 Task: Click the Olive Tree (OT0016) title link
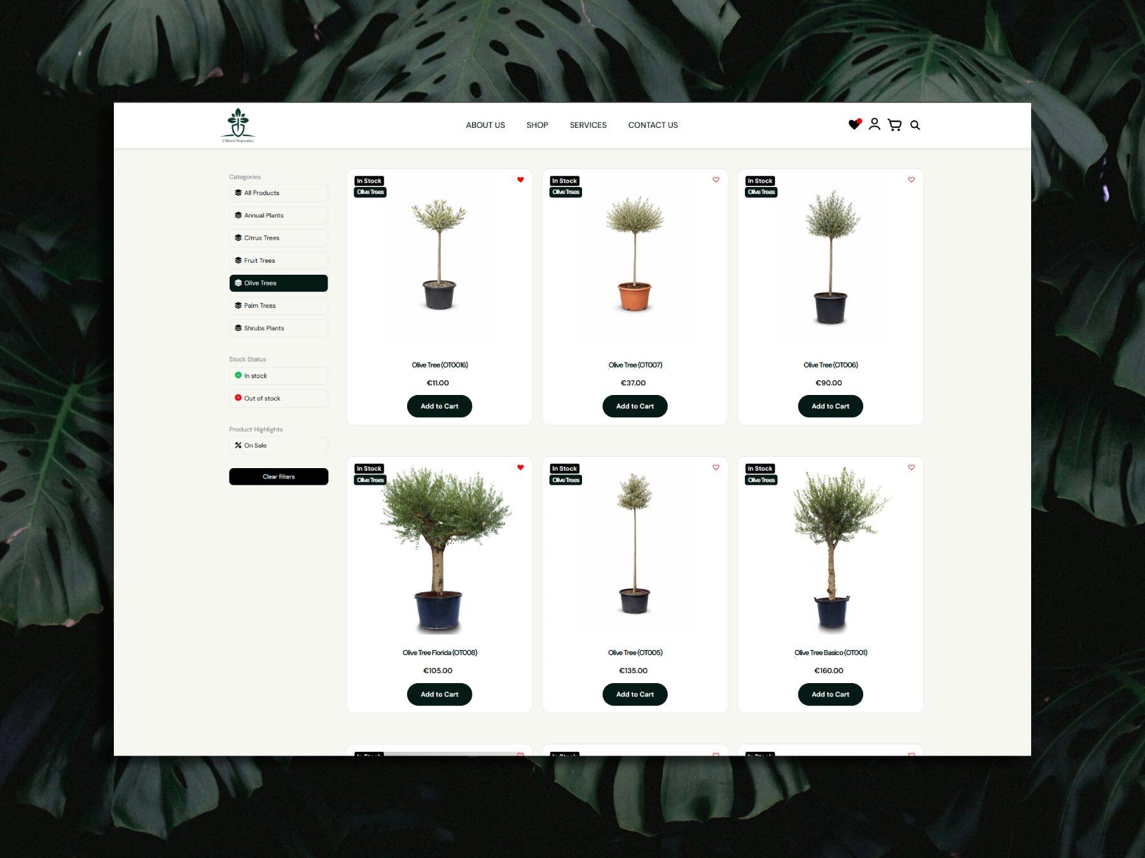pyautogui.click(x=440, y=365)
